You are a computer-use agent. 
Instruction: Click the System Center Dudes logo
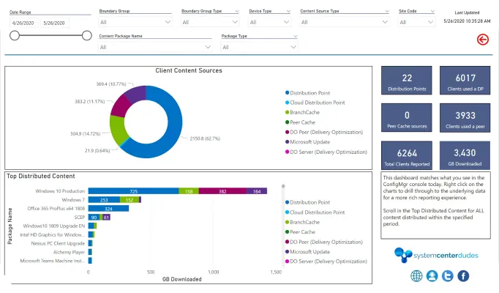(x=436, y=255)
